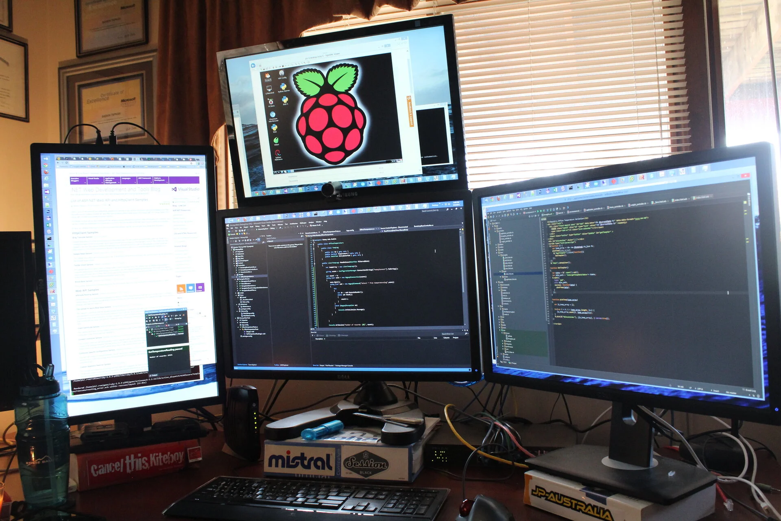This screenshot has width=781, height=521.
Task: Launch Midori browser icon
Action: (x=276, y=140)
